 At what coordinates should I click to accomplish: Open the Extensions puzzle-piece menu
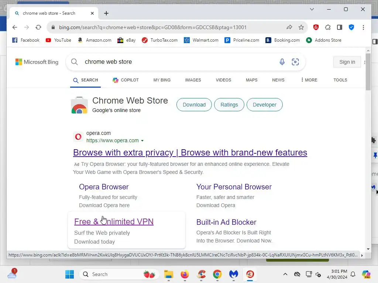tap(328, 27)
